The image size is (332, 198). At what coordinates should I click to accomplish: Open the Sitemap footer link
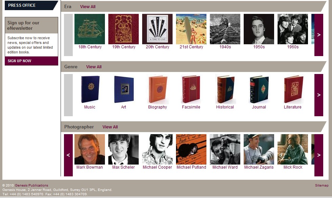[x=322, y=185]
